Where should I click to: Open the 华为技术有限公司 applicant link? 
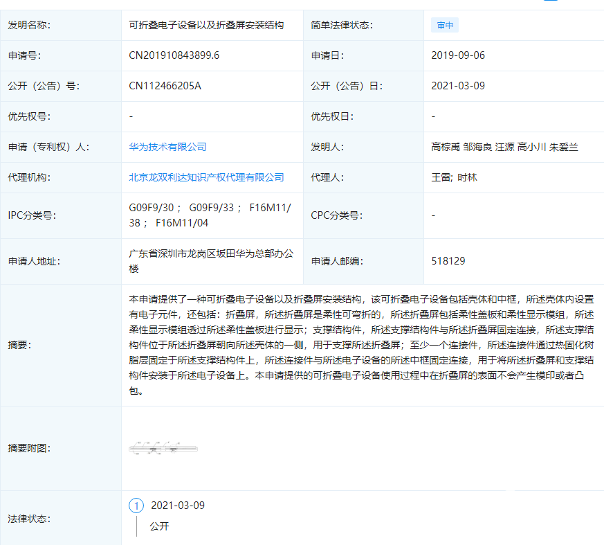tap(167, 147)
